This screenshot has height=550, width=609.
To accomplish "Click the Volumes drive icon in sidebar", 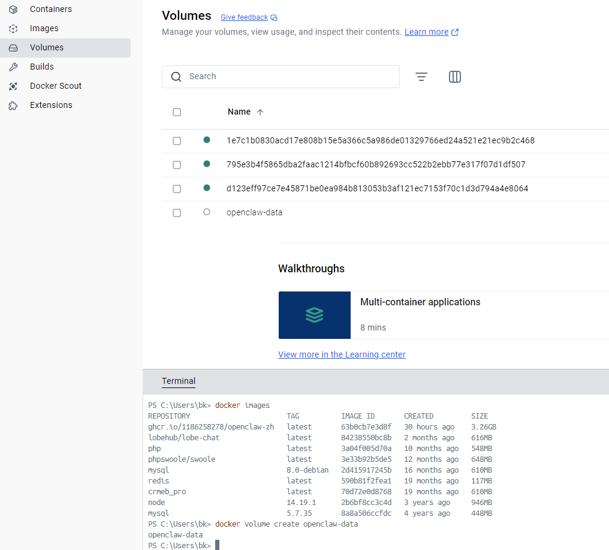I will 13,48.
